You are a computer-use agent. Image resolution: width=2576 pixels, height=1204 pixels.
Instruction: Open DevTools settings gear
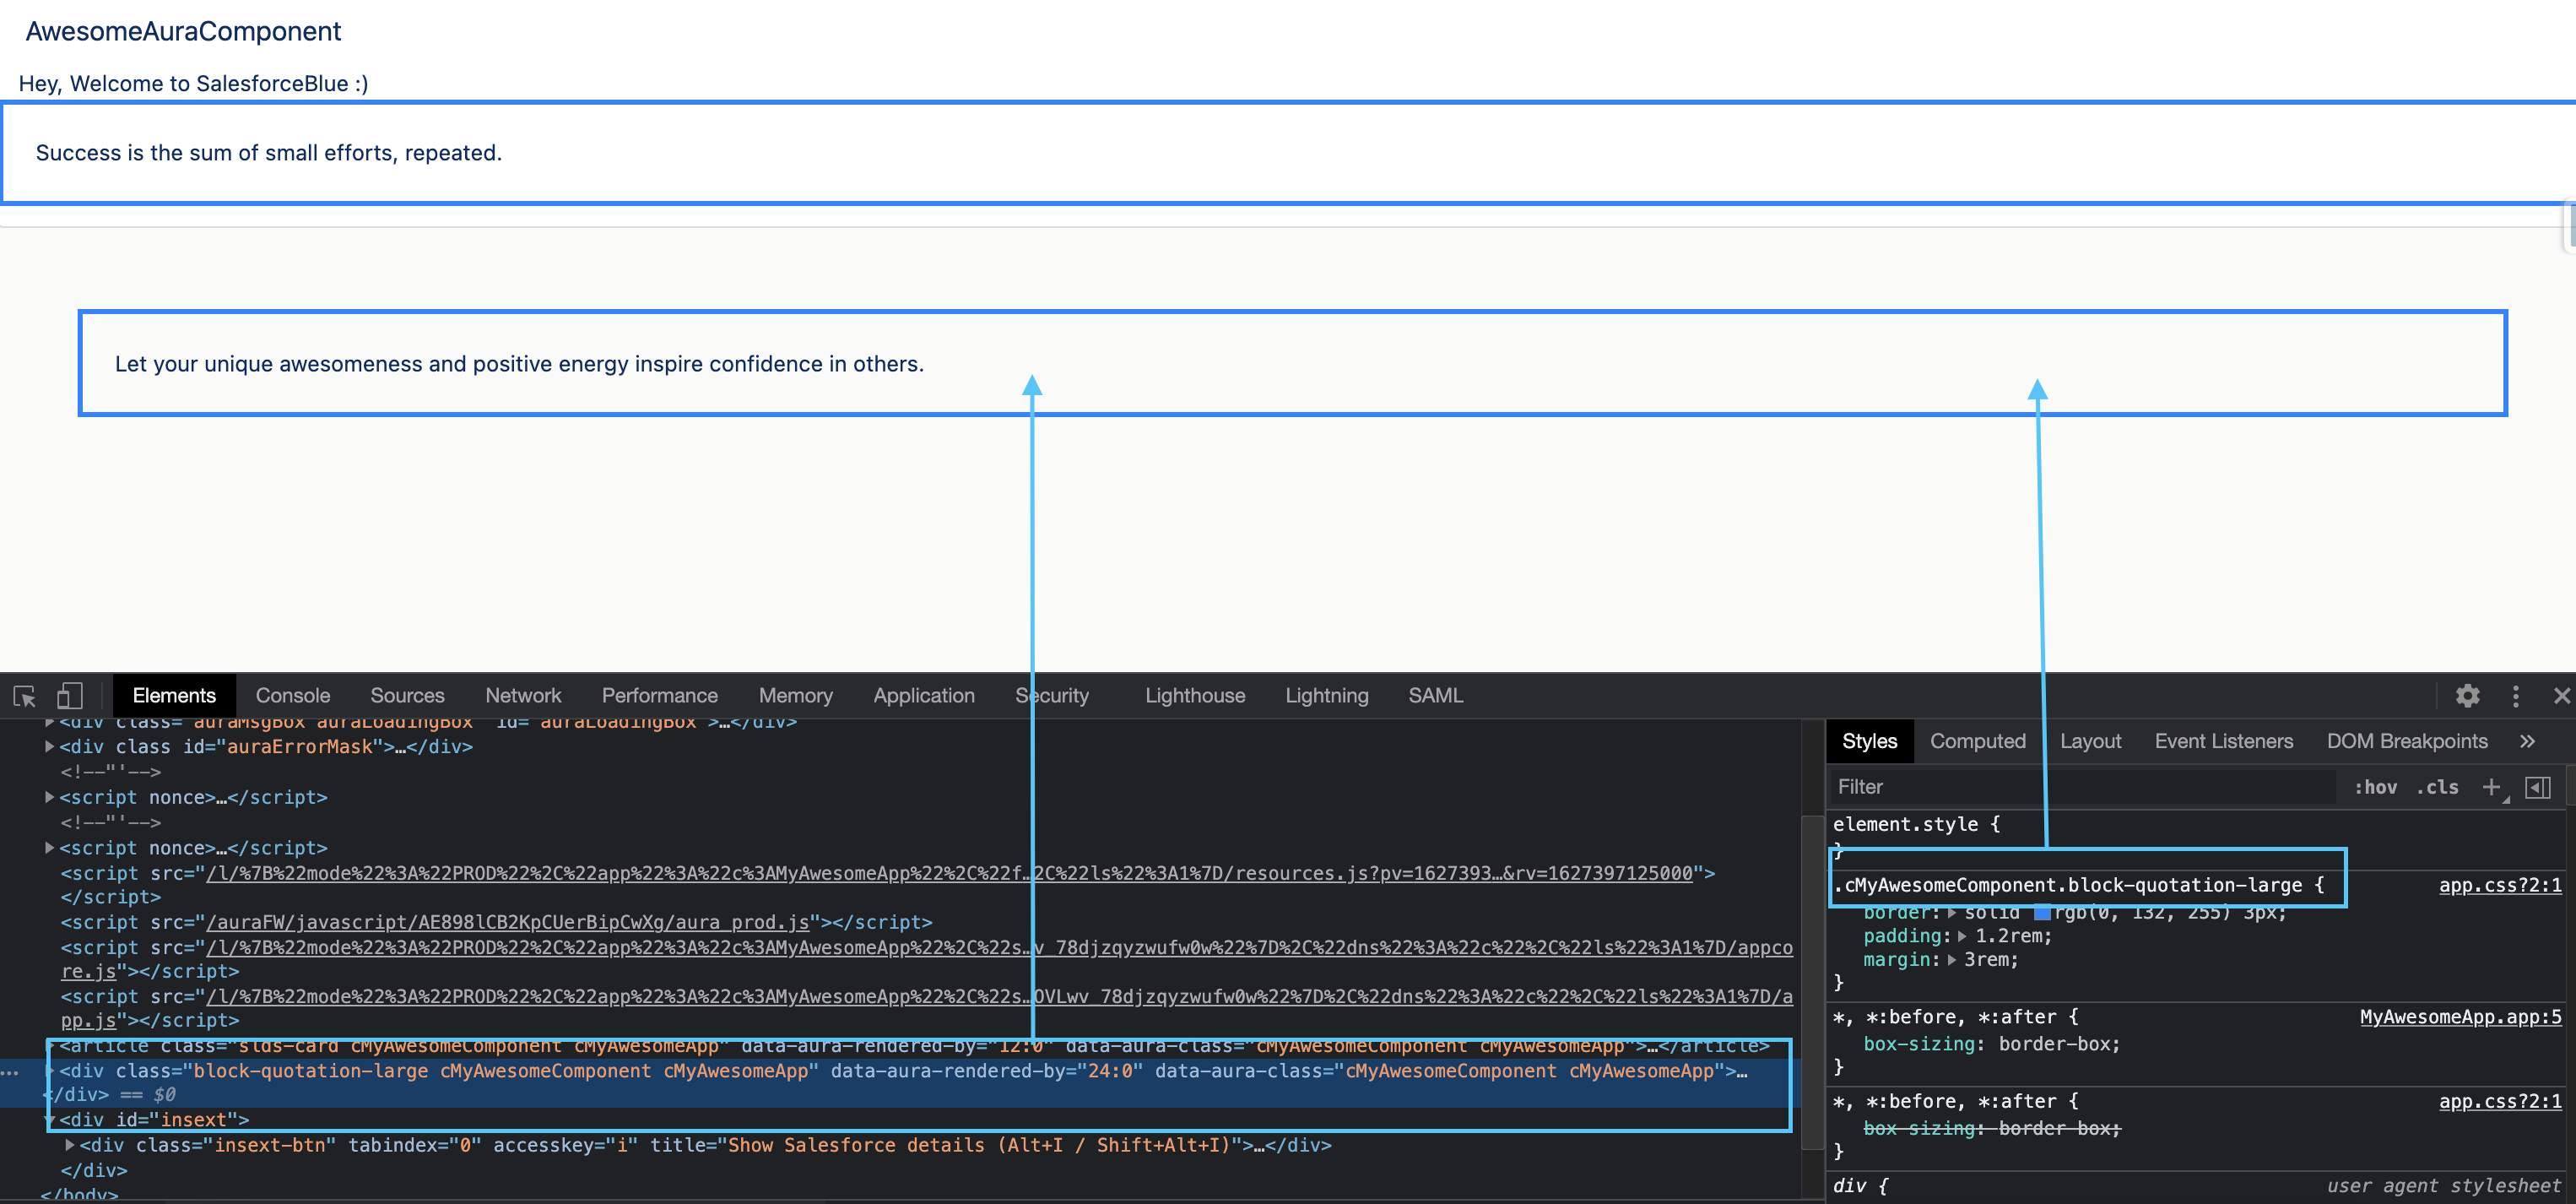pos(2467,696)
